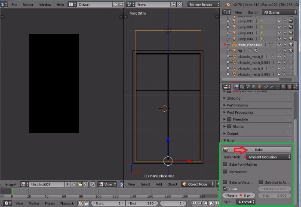Open the Modifiers wrench tab icon
Image resolution: width=301 pixels, height=207 pixels.
tap(273, 87)
